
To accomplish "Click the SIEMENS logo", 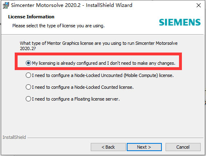I will [180, 22].
